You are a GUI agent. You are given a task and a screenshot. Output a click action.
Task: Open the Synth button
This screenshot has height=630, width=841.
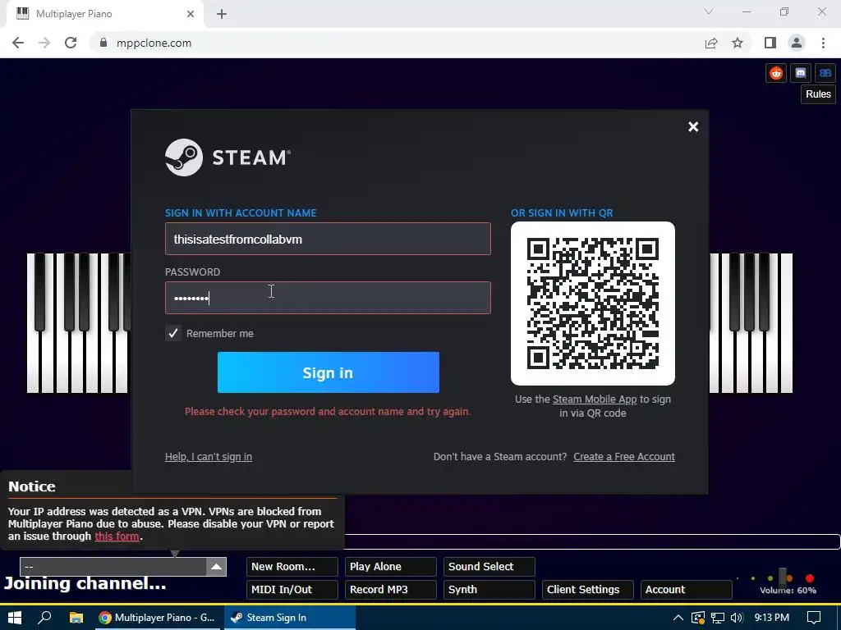point(489,590)
